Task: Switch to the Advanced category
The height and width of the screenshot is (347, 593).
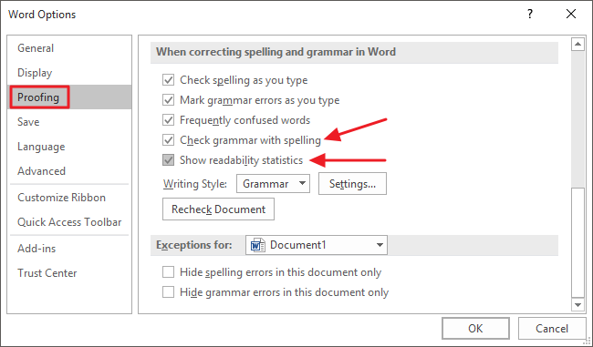Action: pyautogui.click(x=41, y=171)
